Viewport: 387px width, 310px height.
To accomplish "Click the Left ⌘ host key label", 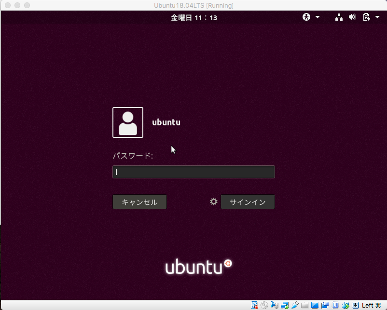I will point(372,305).
